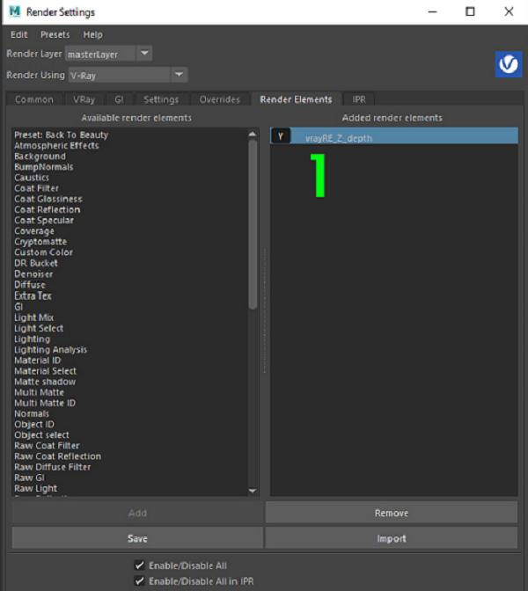Switch to the Overrides tab
This screenshot has width=528, height=591.
coord(218,99)
